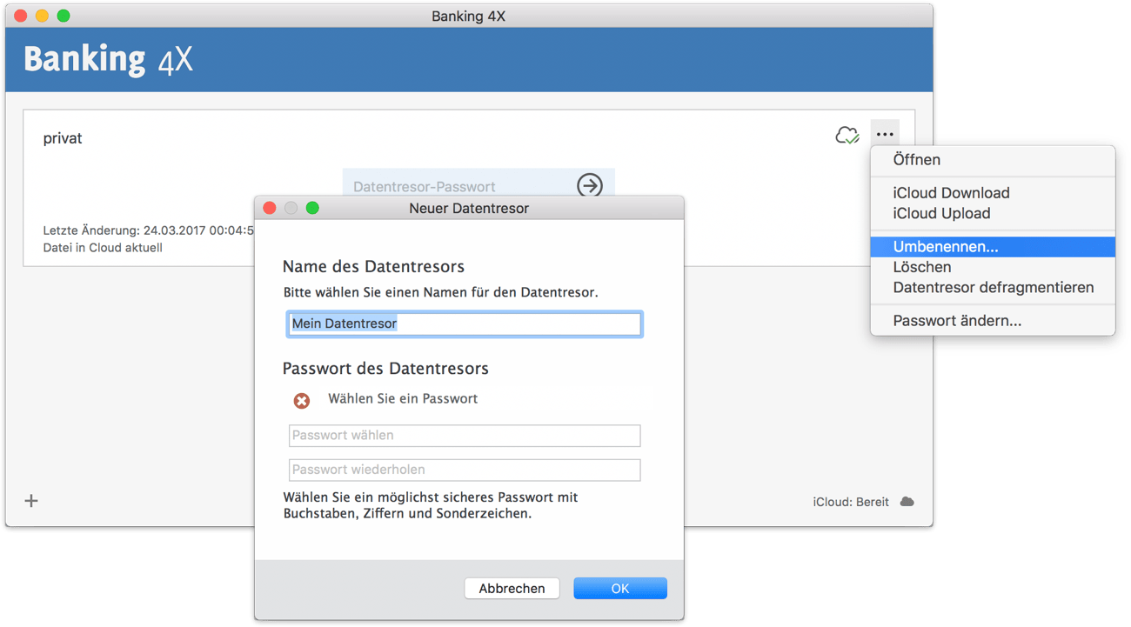Click the Name des Datentresors heading
1131x627 pixels.
373,267
